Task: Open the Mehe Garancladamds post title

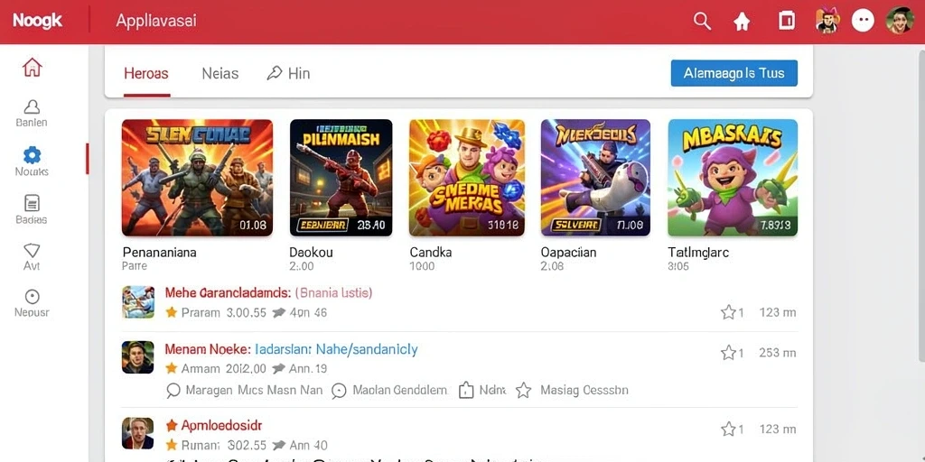Action: pyautogui.click(x=228, y=292)
